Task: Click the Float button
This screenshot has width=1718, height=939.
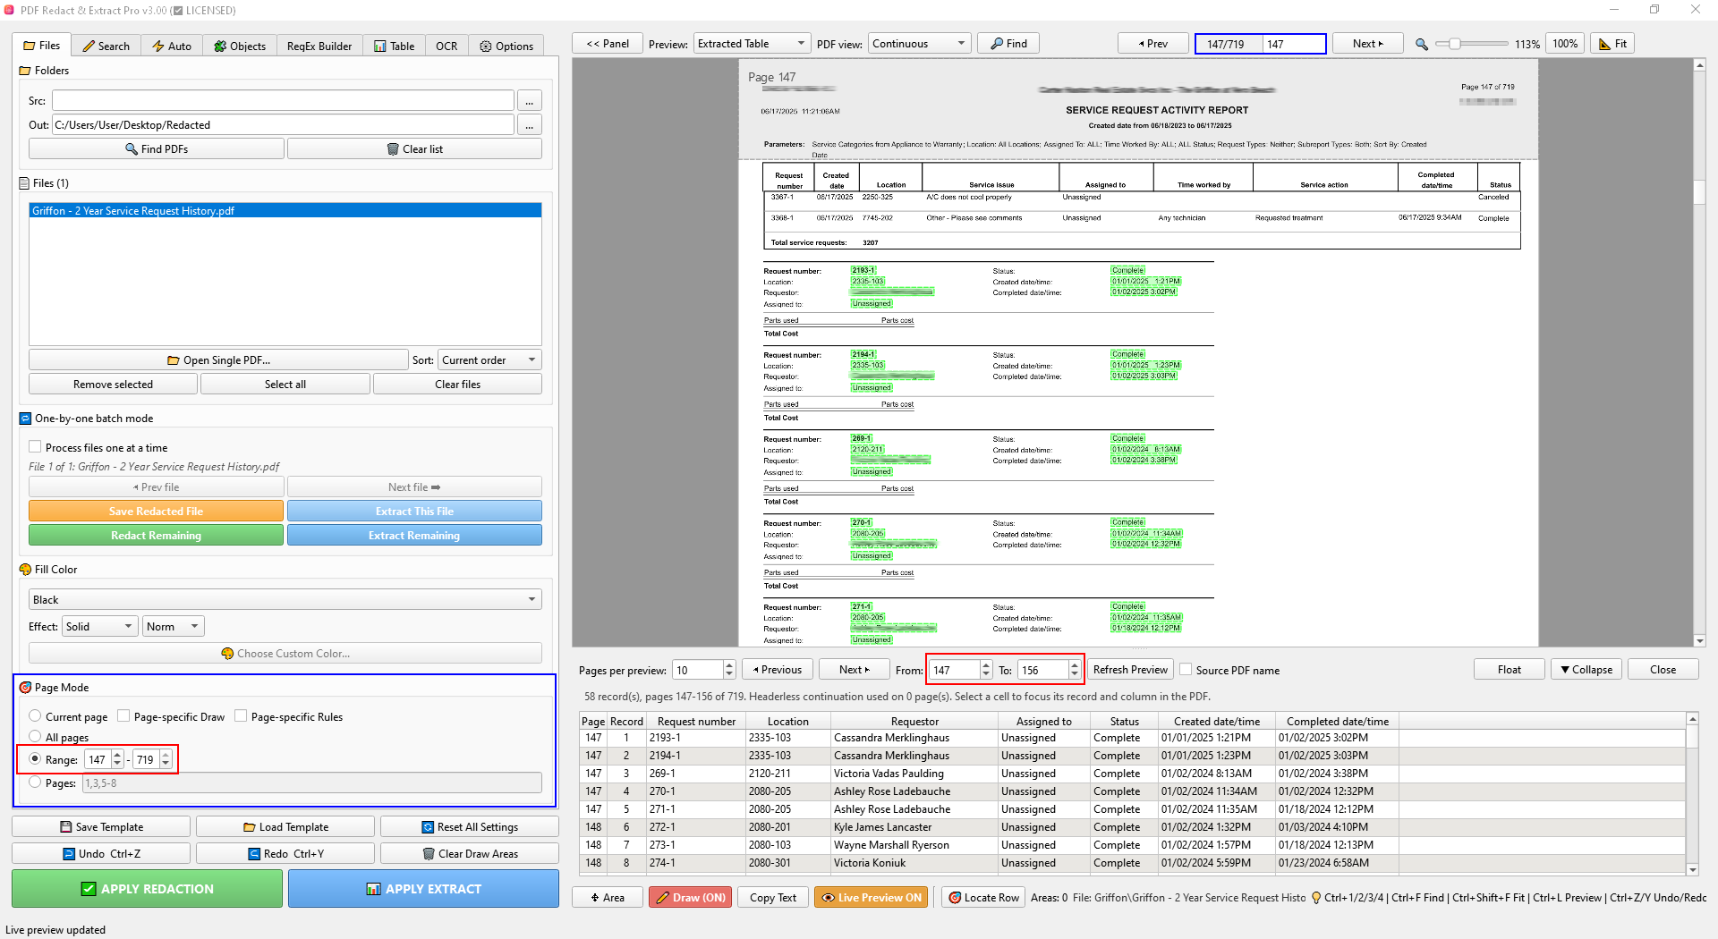Action: pos(1510,670)
